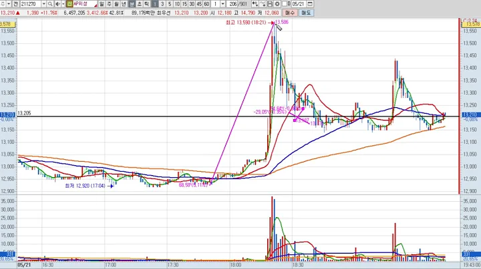Click the 매수 buy button
The width and height of the screenshot is (481, 269).
289,13
